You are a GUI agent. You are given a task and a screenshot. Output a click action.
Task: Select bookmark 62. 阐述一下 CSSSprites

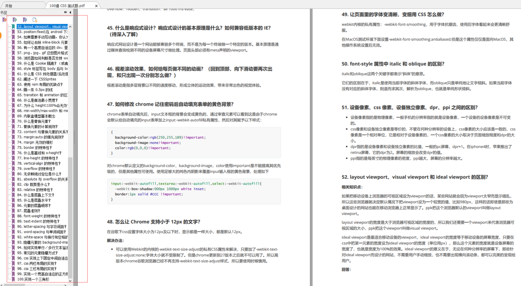(37, 79)
